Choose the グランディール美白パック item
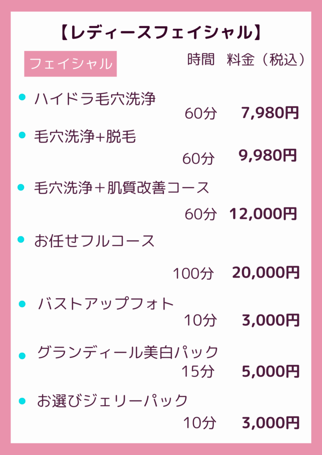322x455 pixels. tap(128, 352)
